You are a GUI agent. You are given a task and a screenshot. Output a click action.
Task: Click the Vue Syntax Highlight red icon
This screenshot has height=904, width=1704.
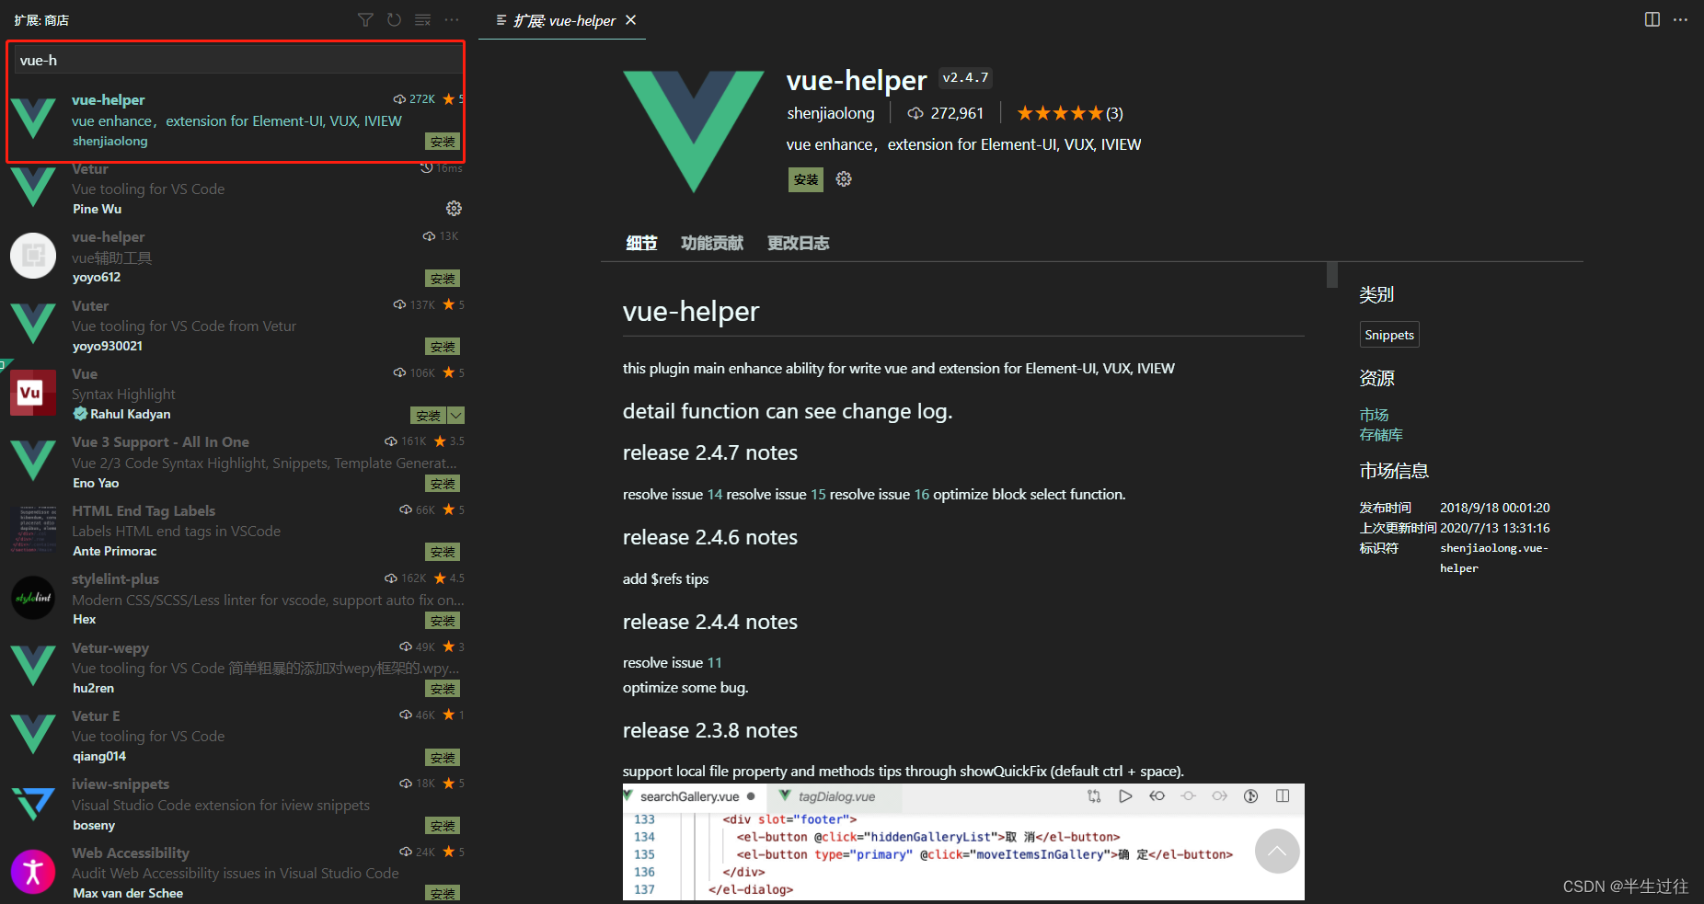click(x=33, y=394)
